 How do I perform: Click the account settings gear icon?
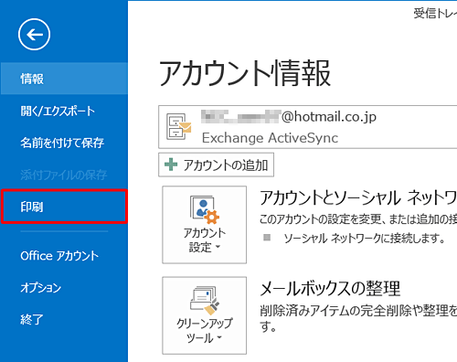point(205,209)
